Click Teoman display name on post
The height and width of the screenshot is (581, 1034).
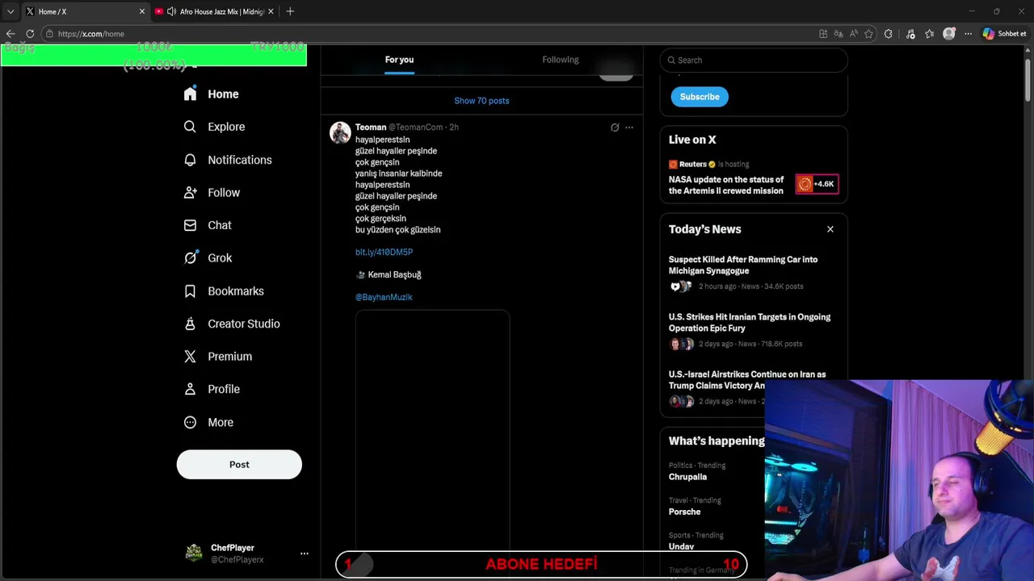[371, 127]
